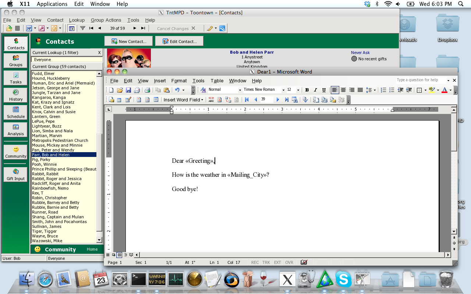The image size is (471, 294).
Task: Open the Table menu in Word
Action: pyautogui.click(x=217, y=81)
